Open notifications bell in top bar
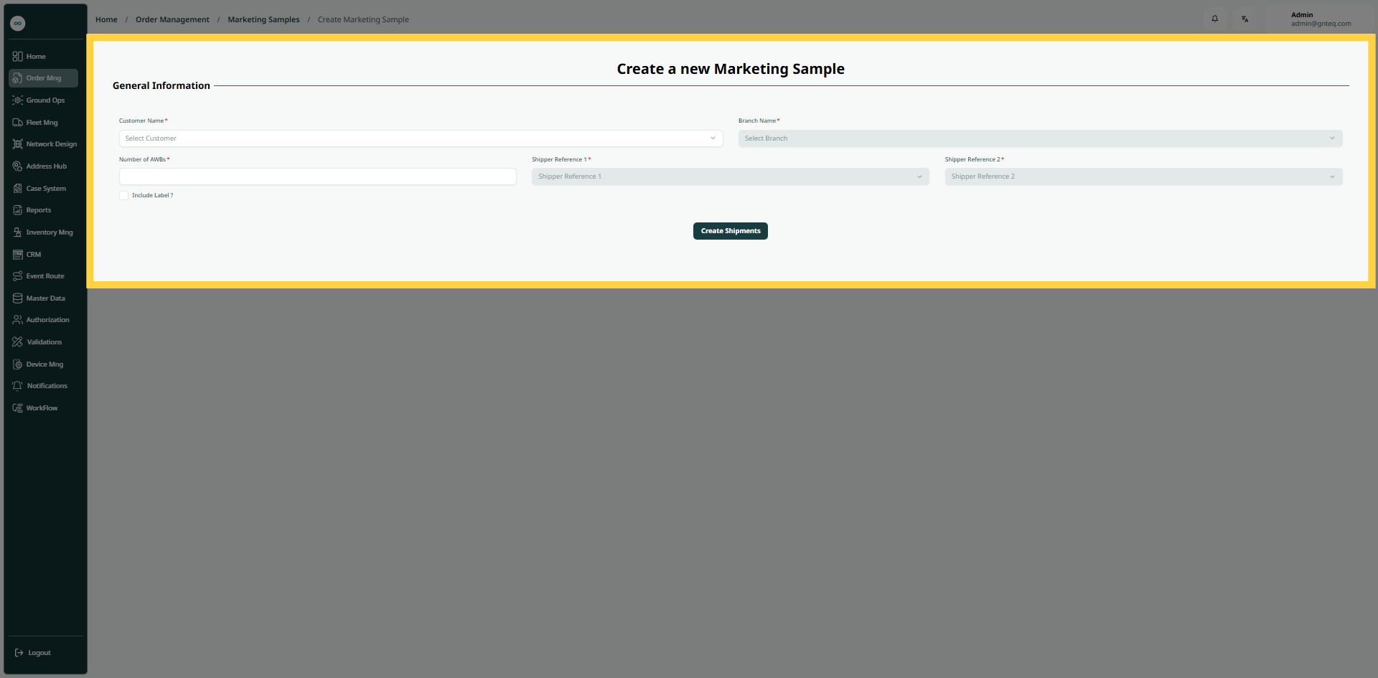This screenshot has width=1378, height=678. [1215, 19]
